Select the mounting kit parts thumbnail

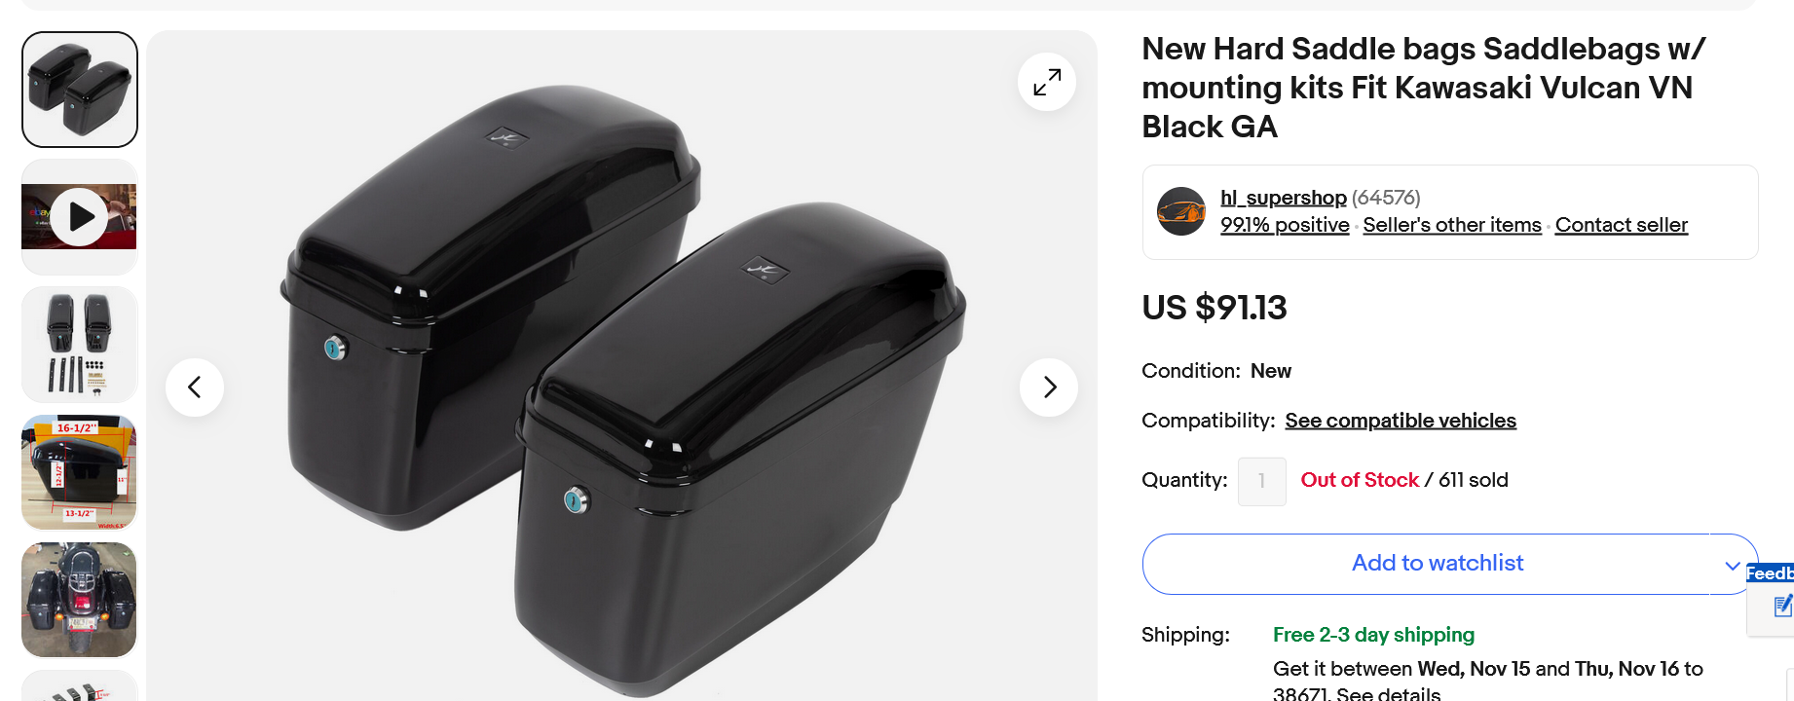(80, 345)
